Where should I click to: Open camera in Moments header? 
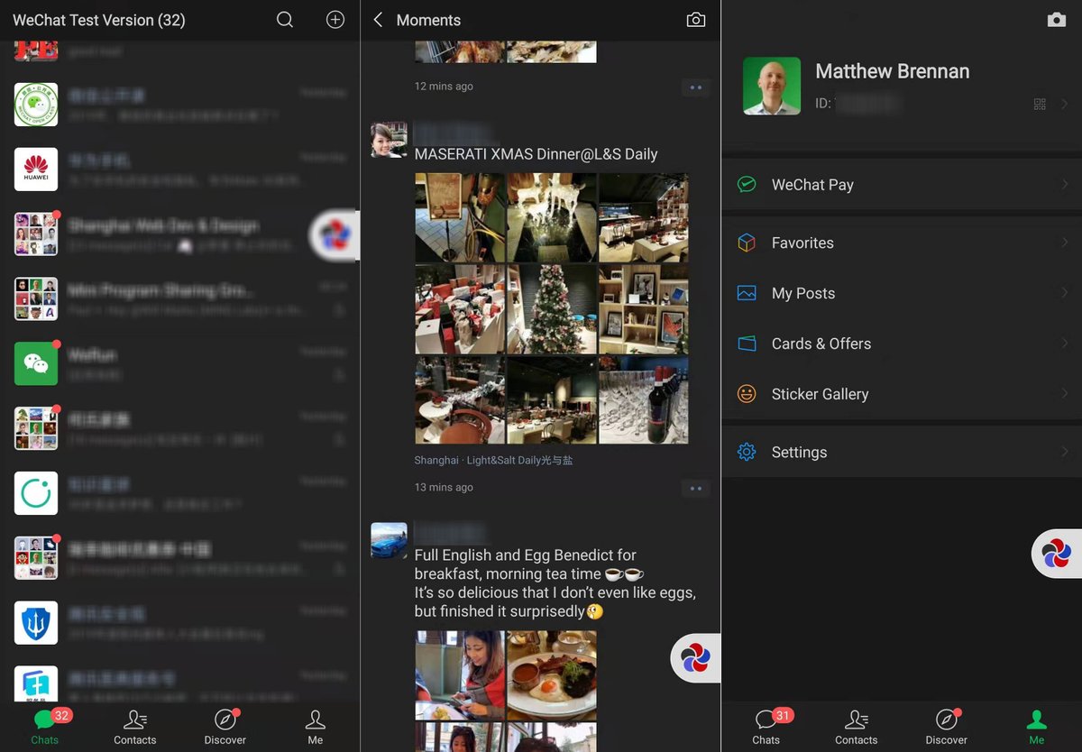pos(696,20)
